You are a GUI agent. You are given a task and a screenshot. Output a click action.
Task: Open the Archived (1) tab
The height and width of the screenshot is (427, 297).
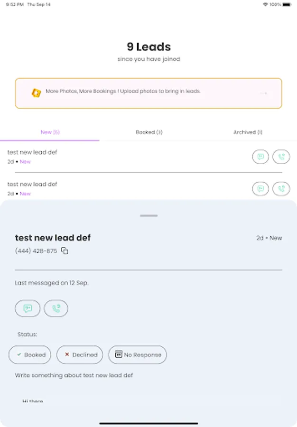pos(248,132)
